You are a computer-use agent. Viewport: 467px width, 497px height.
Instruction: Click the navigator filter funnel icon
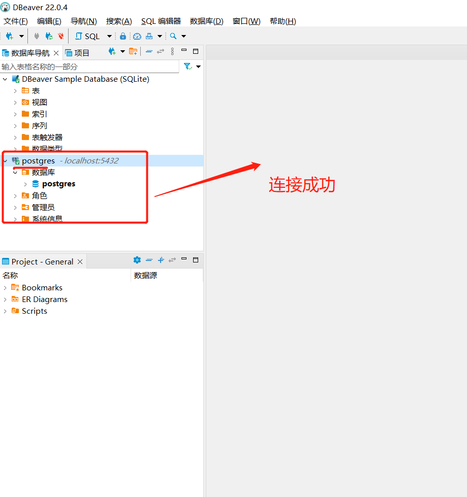tap(188, 66)
